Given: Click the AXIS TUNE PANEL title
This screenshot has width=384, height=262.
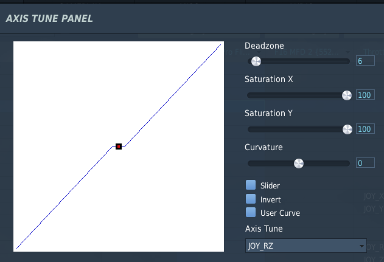Looking at the screenshot, I should click(x=49, y=19).
